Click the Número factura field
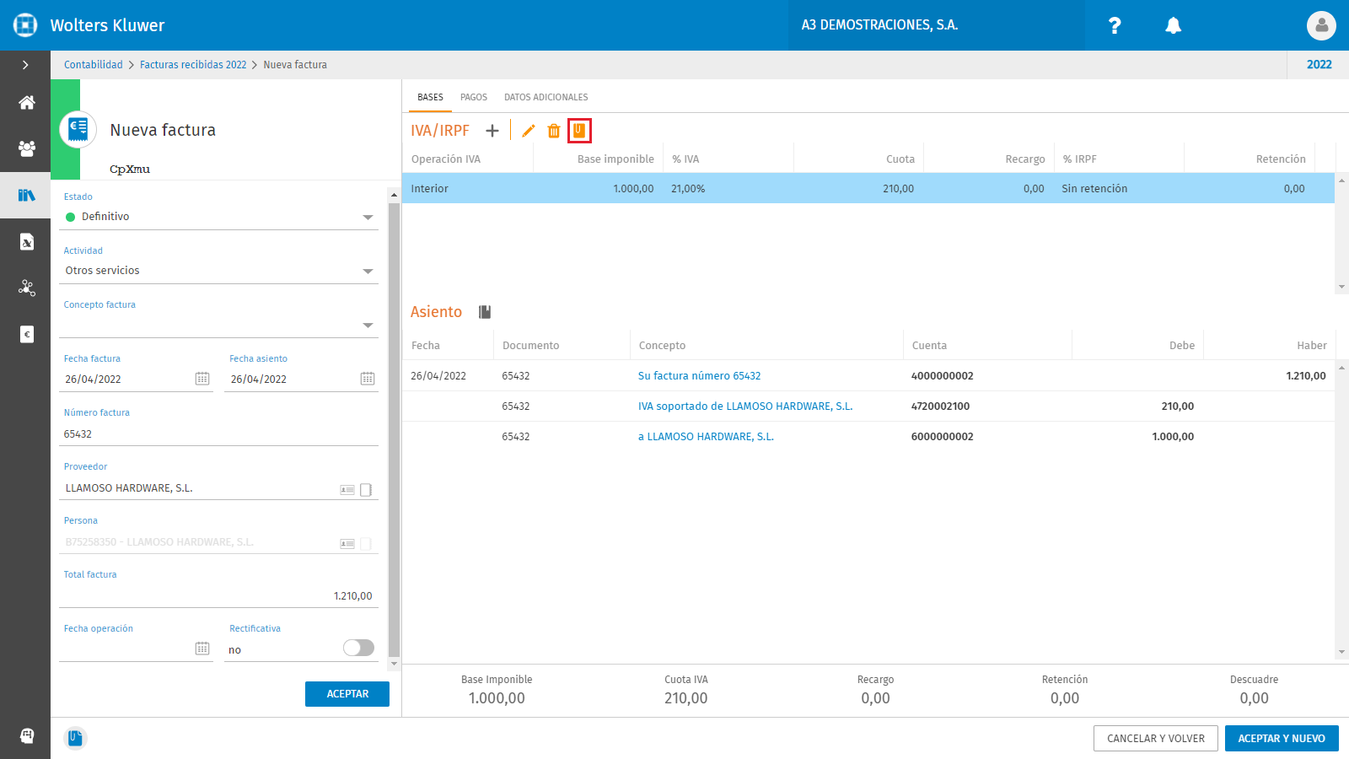Viewport: 1349px width, 759px height. coord(219,434)
